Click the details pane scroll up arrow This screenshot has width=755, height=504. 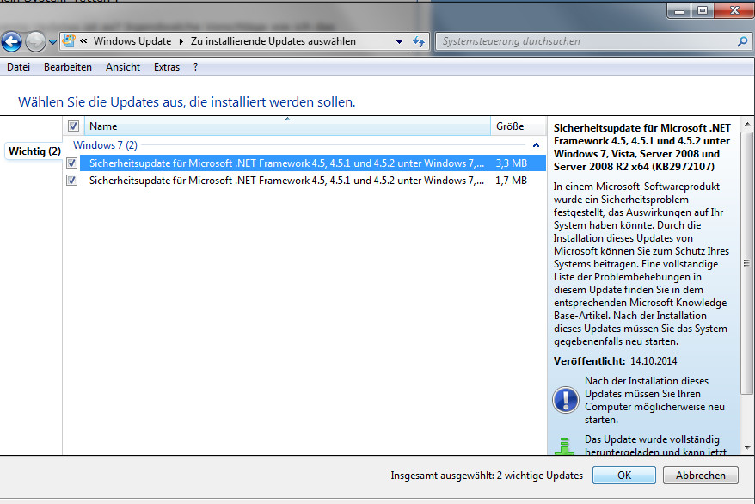click(747, 124)
